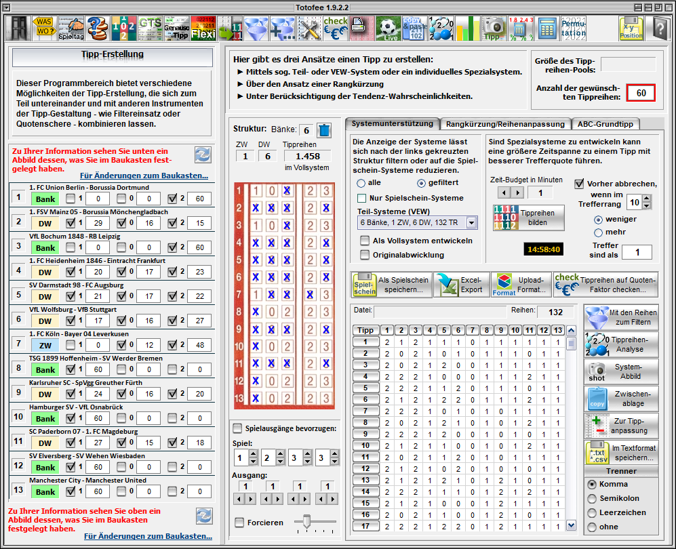Click Zeit-Budget left arrow
The image size is (676, 549).
504,192
